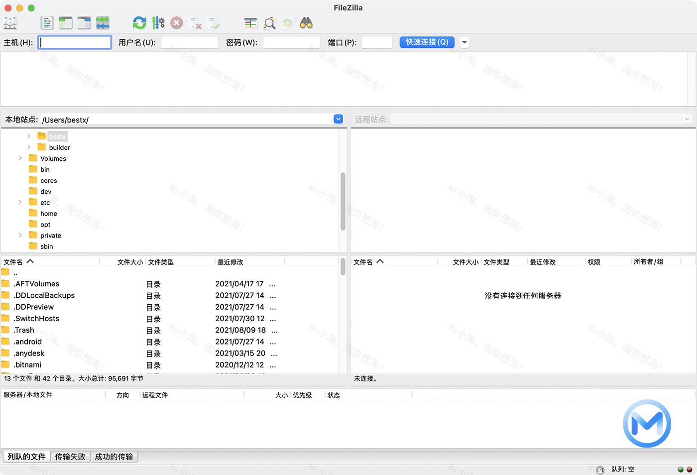Click the queue status clock icon
The image size is (697, 475).
point(600,470)
